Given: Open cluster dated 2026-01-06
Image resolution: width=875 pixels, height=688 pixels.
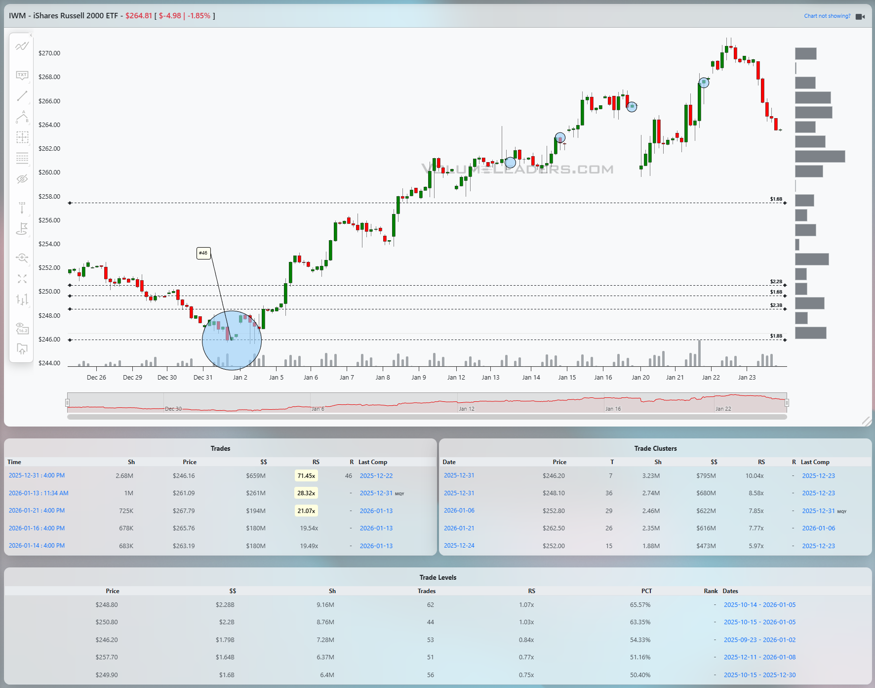Looking at the screenshot, I should [459, 511].
